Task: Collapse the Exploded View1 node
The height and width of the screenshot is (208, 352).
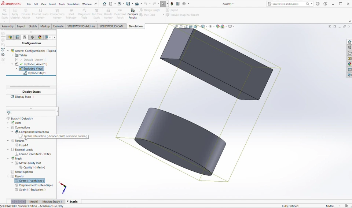Action: click(16, 68)
